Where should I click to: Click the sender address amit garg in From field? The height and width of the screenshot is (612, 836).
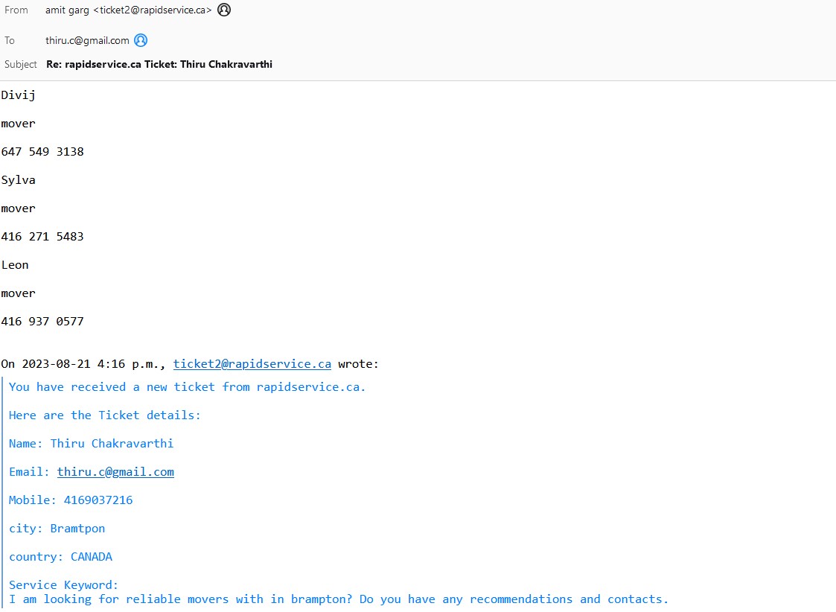[x=128, y=10]
